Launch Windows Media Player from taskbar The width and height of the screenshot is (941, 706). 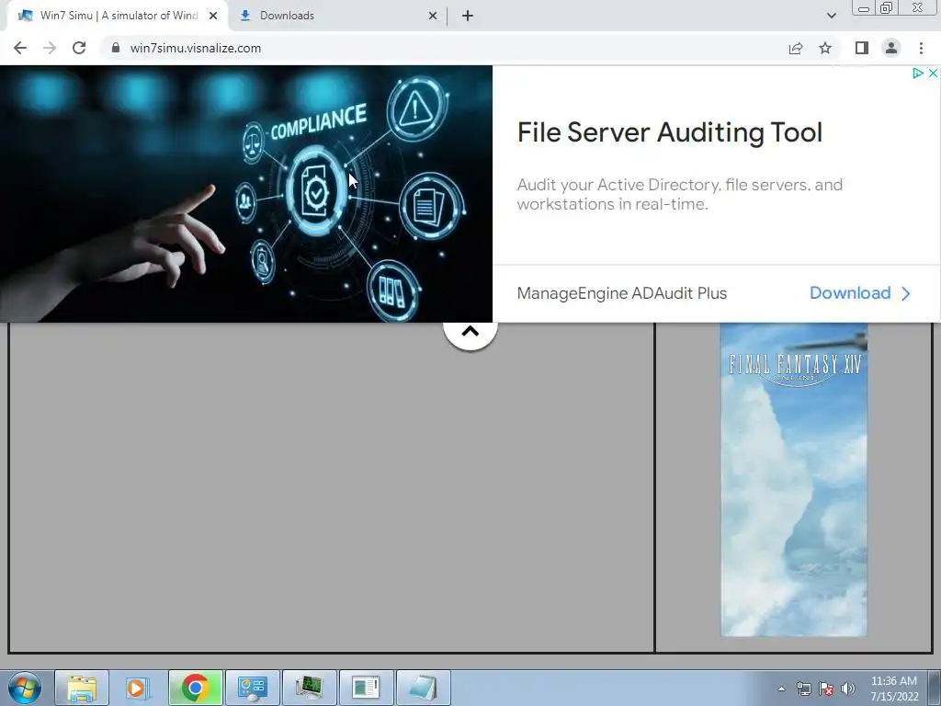[138, 688]
